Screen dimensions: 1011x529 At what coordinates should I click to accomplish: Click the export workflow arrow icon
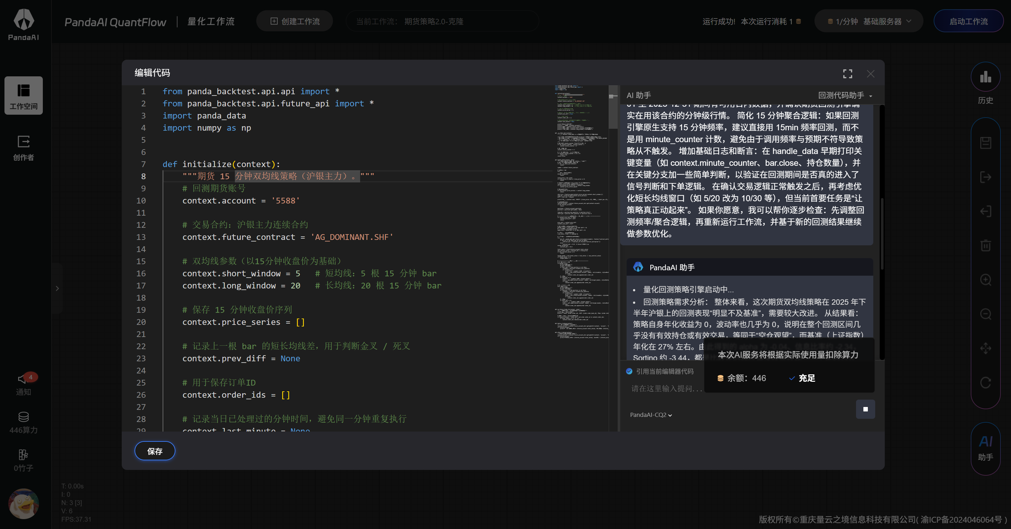pos(985,177)
